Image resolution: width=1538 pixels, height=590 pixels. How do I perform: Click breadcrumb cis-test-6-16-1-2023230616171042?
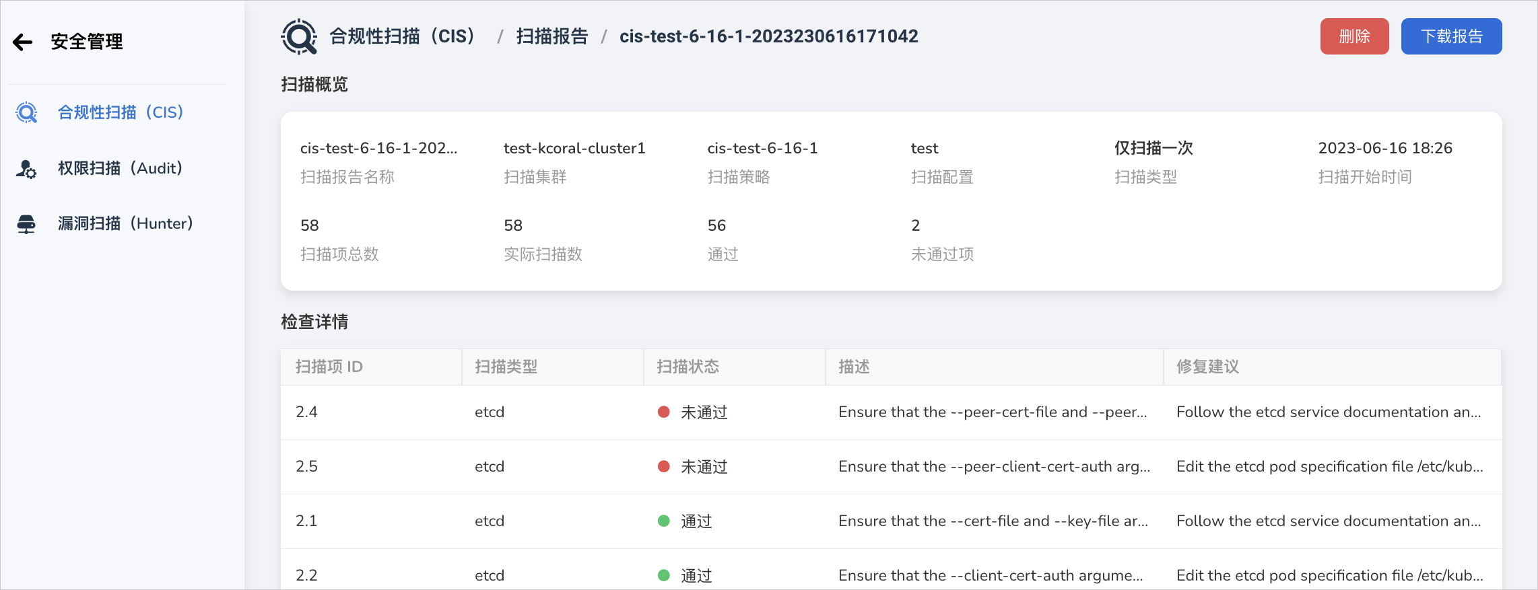(769, 36)
